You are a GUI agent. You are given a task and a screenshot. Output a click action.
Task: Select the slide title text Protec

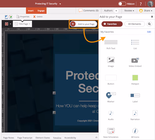point(82,76)
